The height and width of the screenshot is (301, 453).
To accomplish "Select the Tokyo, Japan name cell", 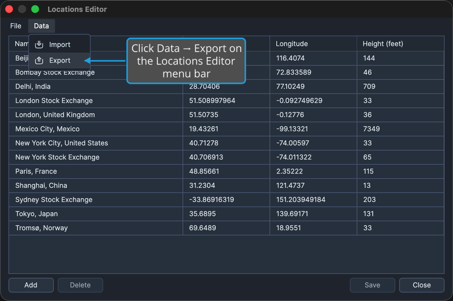I will pos(96,214).
